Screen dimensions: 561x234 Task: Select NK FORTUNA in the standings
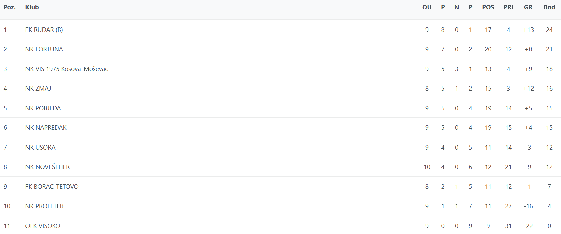point(44,49)
